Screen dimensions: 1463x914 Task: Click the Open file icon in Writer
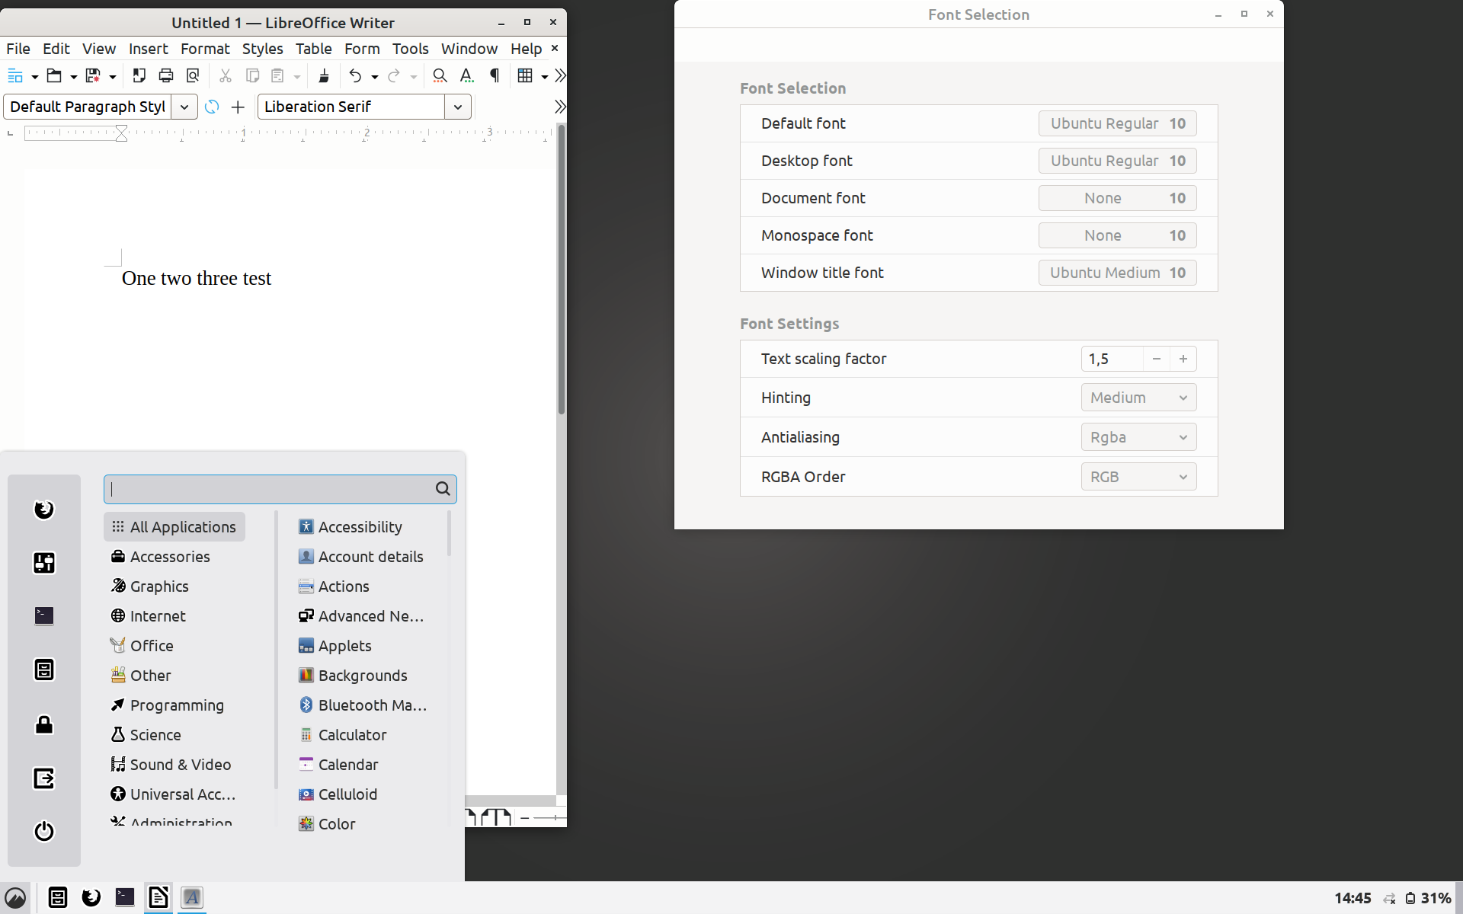click(54, 75)
